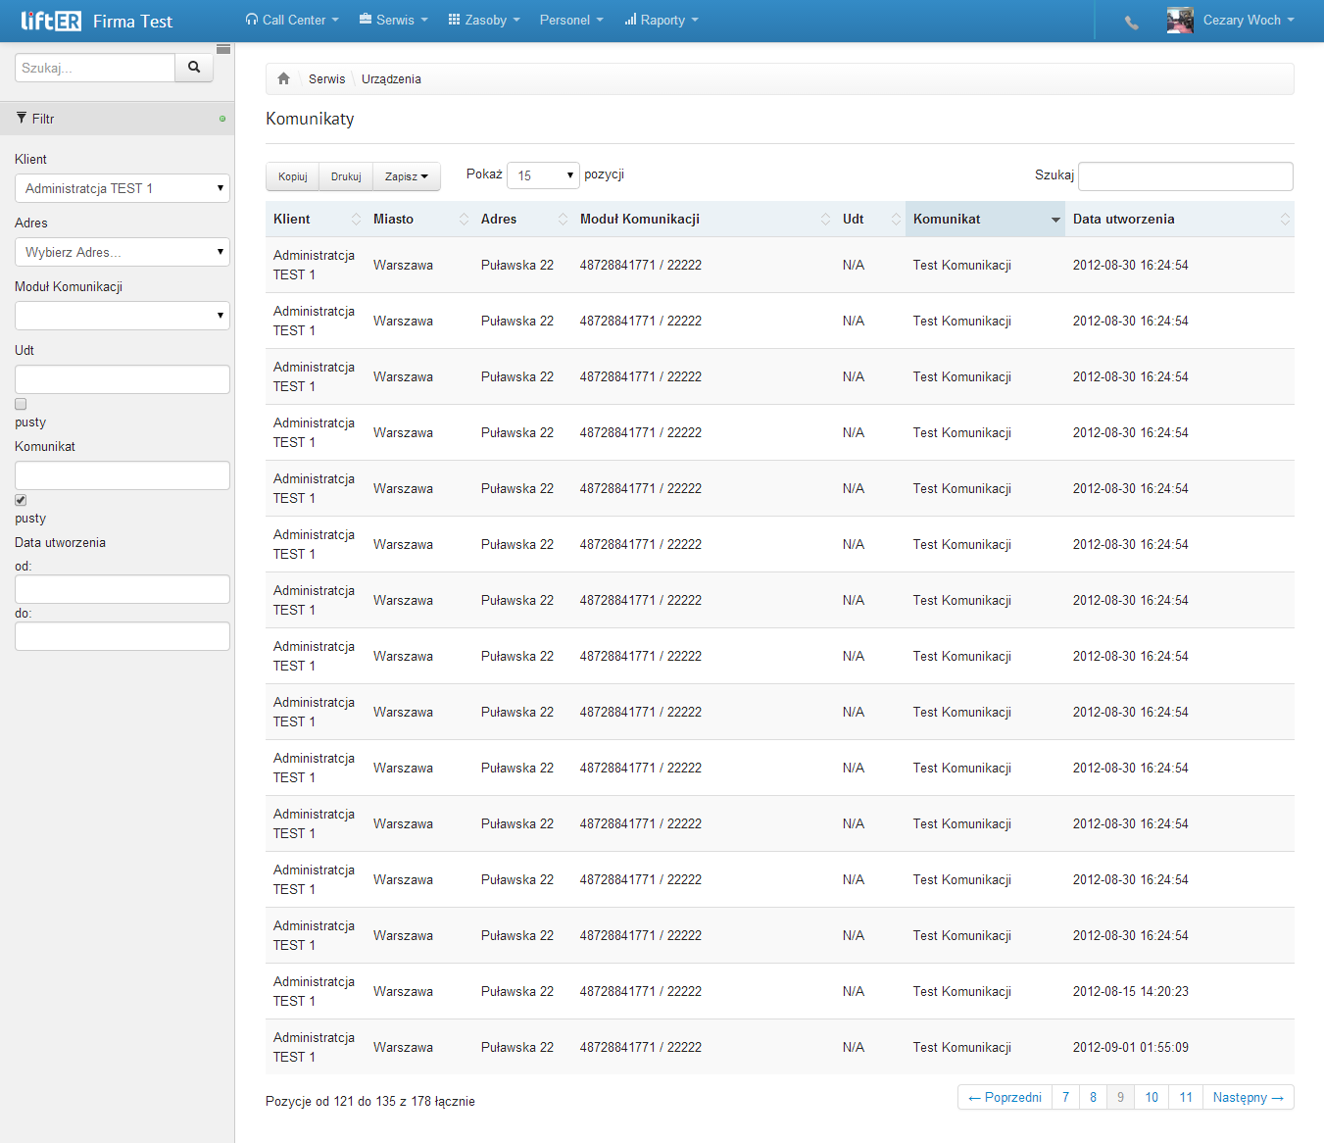The width and height of the screenshot is (1324, 1143).
Task: Click the Data utworzenia od date field
Action: [x=123, y=589]
